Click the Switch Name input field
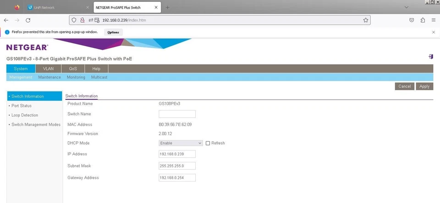 click(177, 114)
